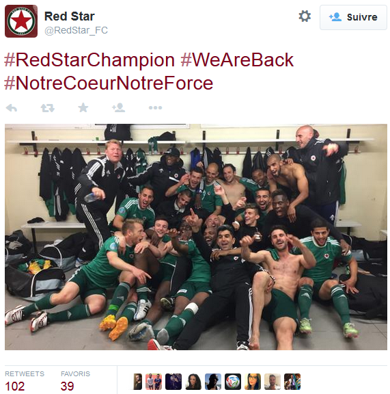Open first retweeter avatar thumbnail
The image size is (390, 394).
pos(137,382)
